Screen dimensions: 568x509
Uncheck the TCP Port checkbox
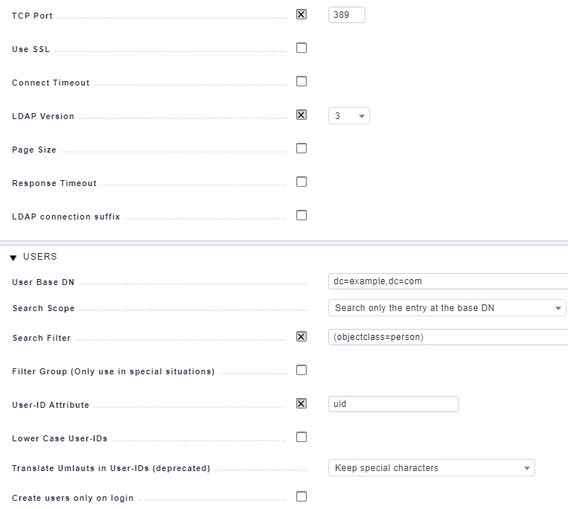click(301, 14)
